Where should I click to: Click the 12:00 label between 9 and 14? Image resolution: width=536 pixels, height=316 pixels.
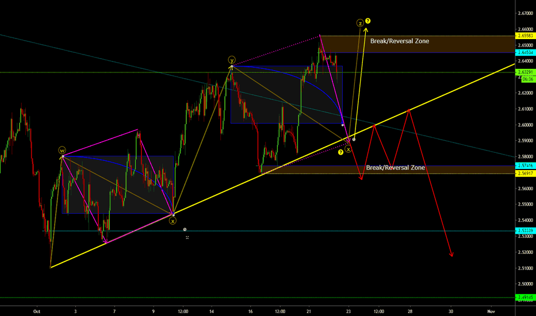pyautogui.click(x=183, y=311)
